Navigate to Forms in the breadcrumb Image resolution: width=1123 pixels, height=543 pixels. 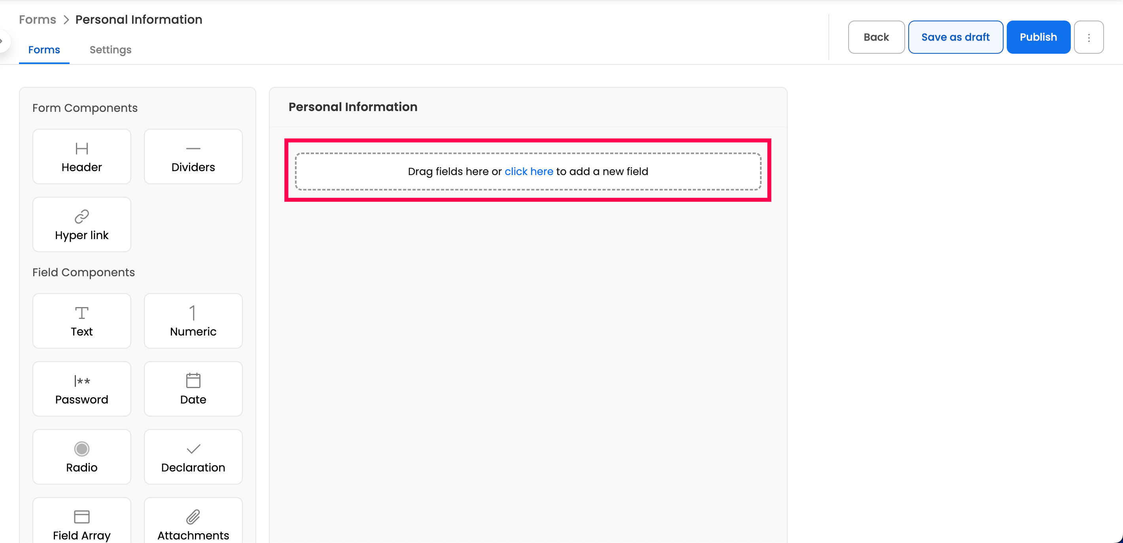click(x=38, y=20)
